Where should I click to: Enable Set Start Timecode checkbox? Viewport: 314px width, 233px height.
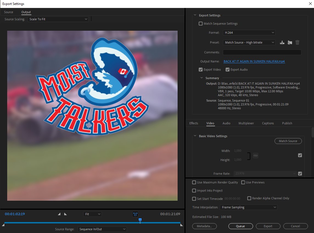[x=194, y=199]
